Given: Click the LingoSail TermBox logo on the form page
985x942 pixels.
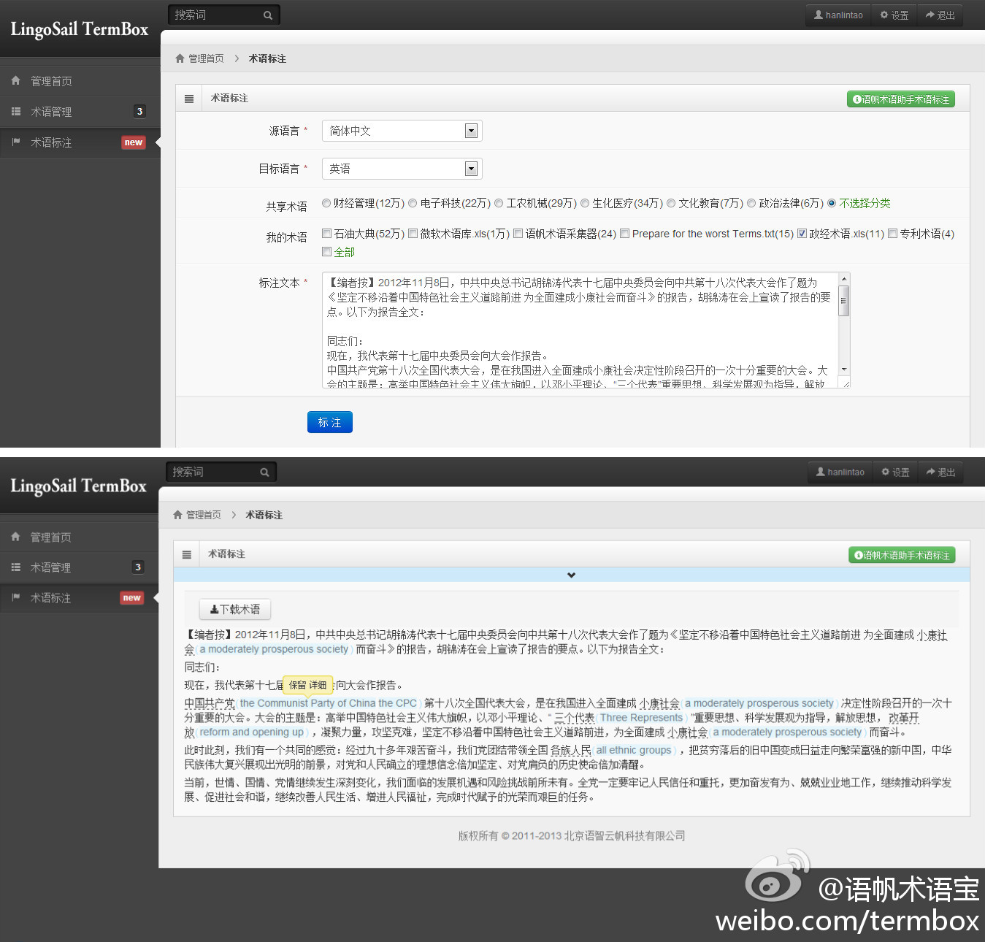Looking at the screenshot, I should click(x=80, y=29).
